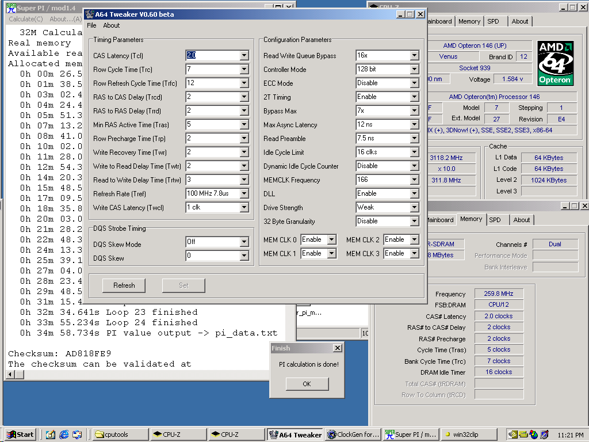Open the 2T Timing dropdown
This screenshot has width=589, height=442.
click(x=414, y=97)
